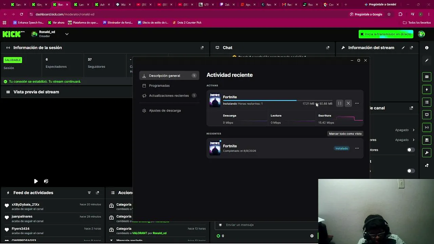Open the info icon in Kick right sidebar
The image size is (434, 244).
tap(427, 48)
